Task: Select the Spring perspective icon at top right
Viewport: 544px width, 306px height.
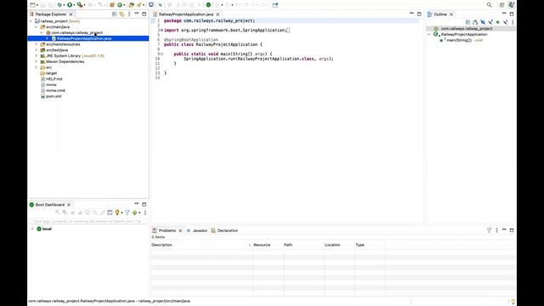Action: click(512, 5)
